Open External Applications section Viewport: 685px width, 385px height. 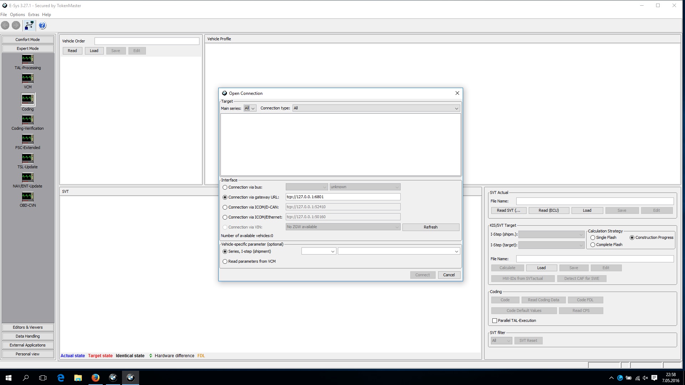click(x=27, y=345)
